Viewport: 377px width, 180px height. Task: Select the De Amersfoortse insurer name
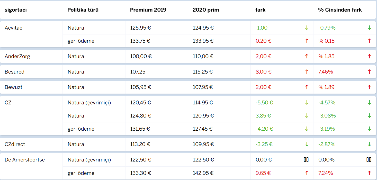point(25,160)
